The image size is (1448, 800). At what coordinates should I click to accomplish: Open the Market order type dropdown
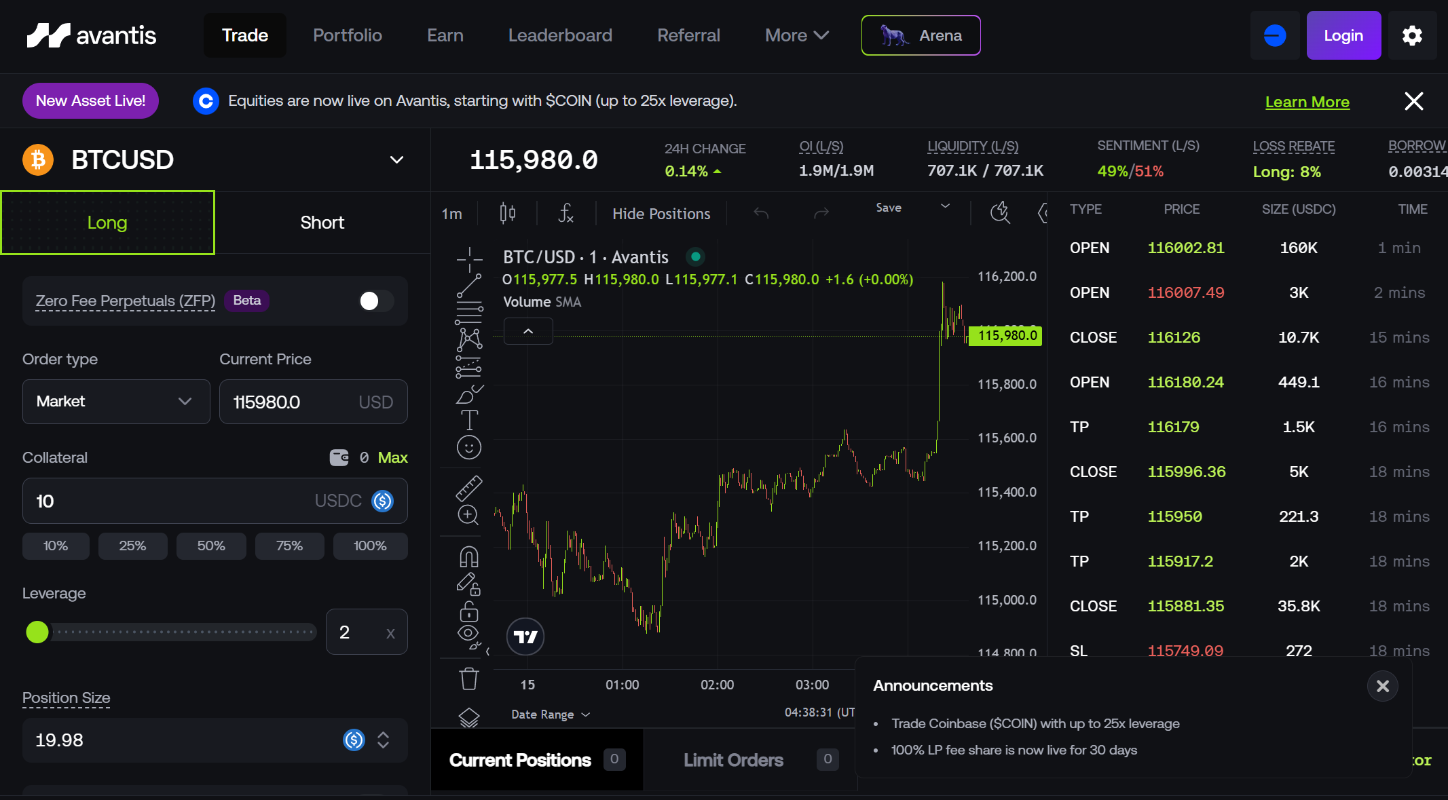coord(116,402)
